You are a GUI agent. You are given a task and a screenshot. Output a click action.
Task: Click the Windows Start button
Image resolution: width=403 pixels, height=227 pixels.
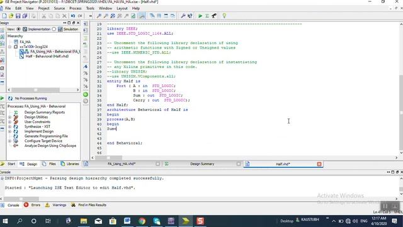click(x=5, y=221)
